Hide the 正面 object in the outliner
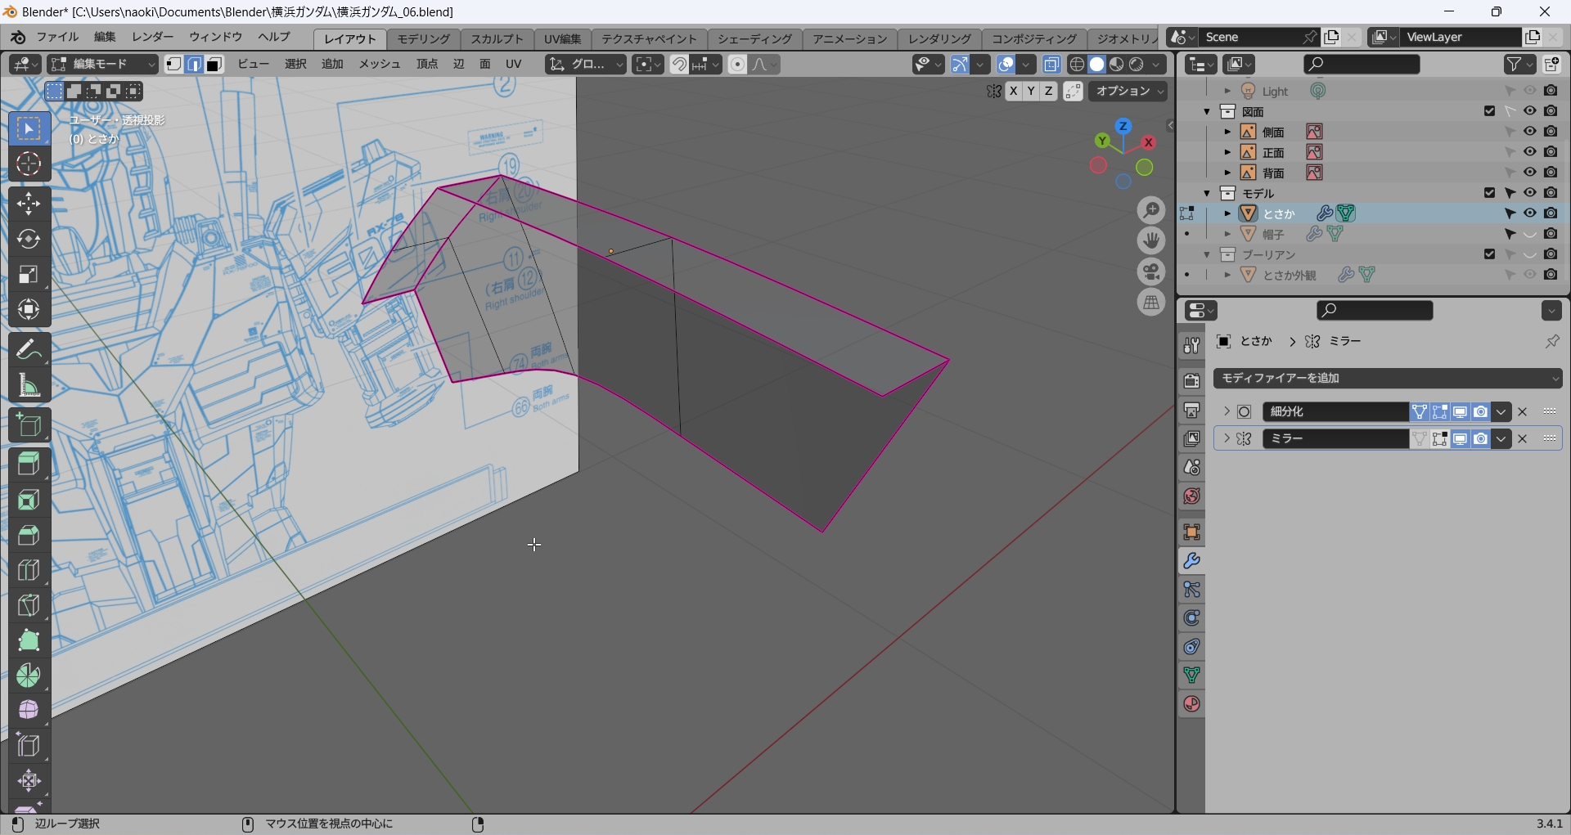 coord(1529,152)
